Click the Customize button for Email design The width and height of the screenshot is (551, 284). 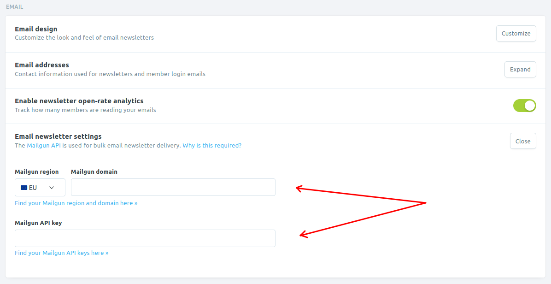[x=516, y=33]
